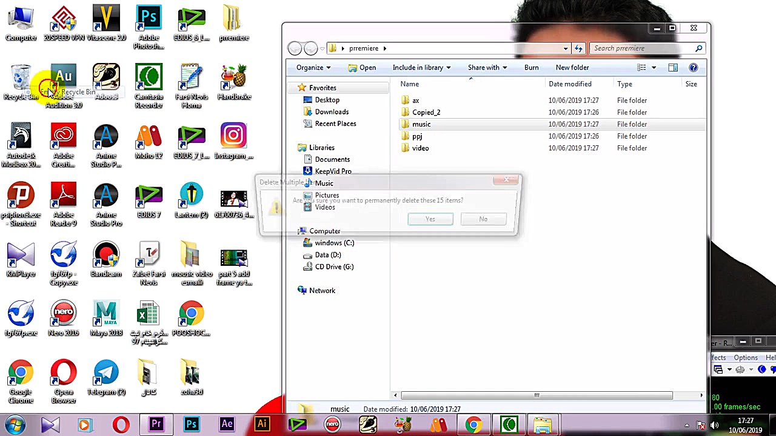The height and width of the screenshot is (436, 776).
Task: Select the Camtasia Recorder desktop icon
Action: click(x=149, y=86)
